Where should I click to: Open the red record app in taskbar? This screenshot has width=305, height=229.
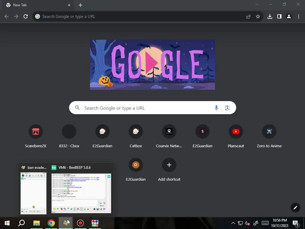[x=80, y=223]
